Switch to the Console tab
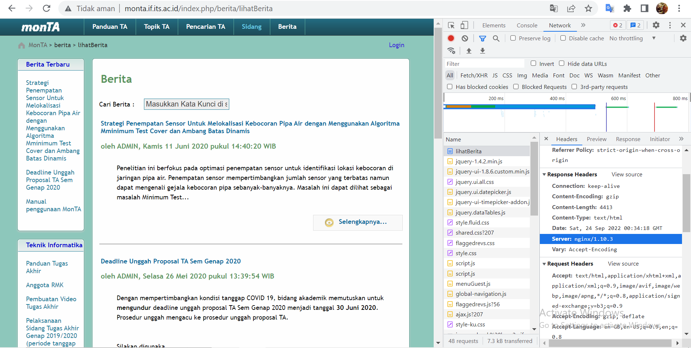The height and width of the screenshot is (348, 691). [x=527, y=25]
